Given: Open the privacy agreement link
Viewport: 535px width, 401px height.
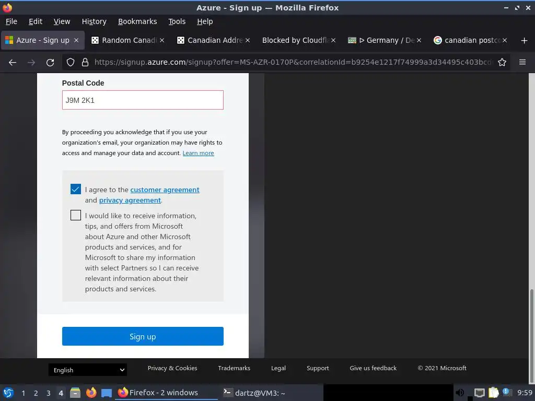Looking at the screenshot, I should [130, 200].
